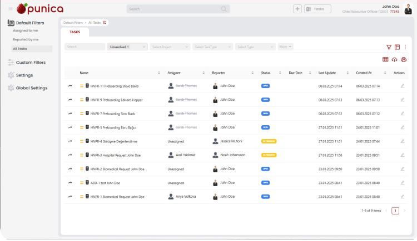
Task: Click the magnifier icon in top search
Action: (224, 9)
